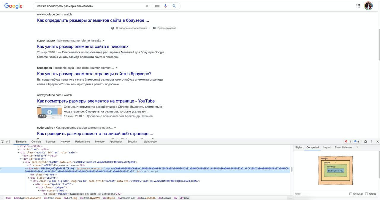380x200 pixels.
Task: Open the Network tab
Action: [x=65, y=142]
